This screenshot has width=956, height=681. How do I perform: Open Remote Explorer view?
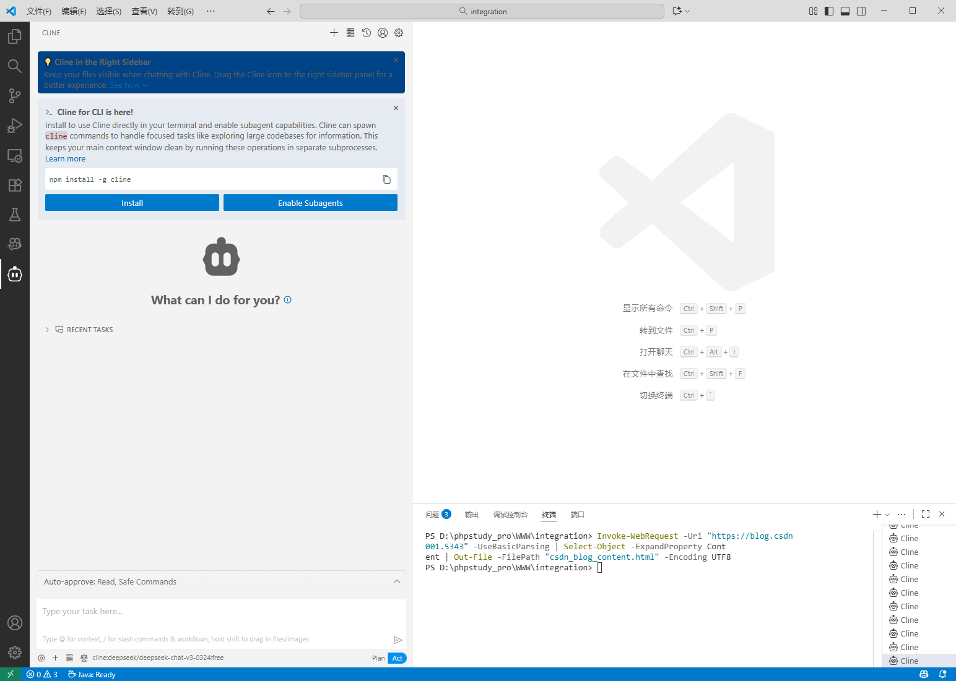tap(15, 155)
